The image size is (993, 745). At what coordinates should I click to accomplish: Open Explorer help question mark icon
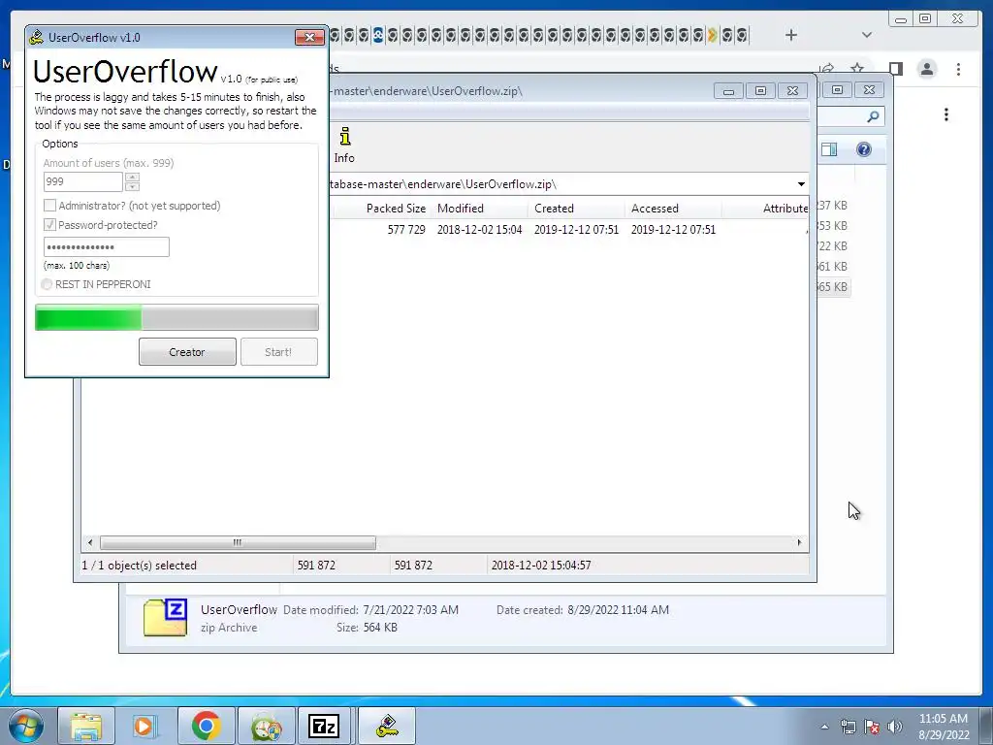point(864,149)
